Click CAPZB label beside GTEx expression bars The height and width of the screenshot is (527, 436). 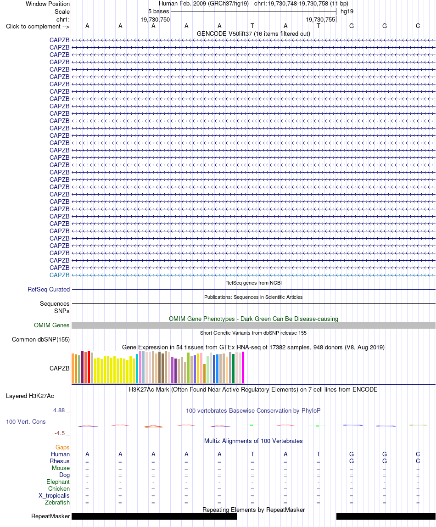pyautogui.click(x=60, y=368)
